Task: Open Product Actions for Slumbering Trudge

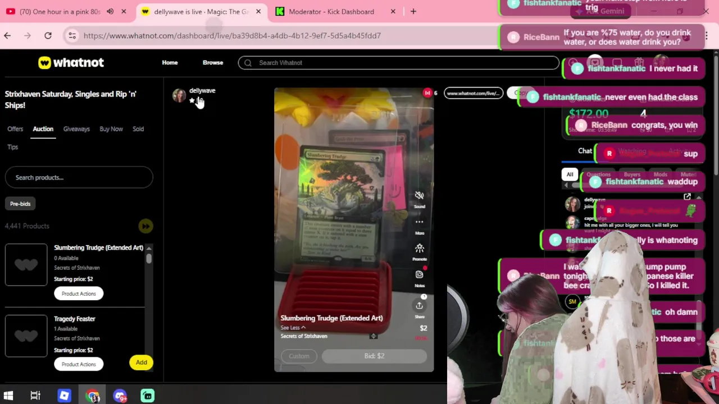Action: (x=79, y=293)
